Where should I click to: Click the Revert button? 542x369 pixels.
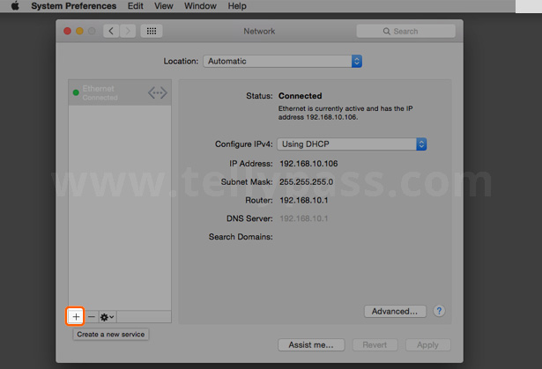(x=375, y=345)
